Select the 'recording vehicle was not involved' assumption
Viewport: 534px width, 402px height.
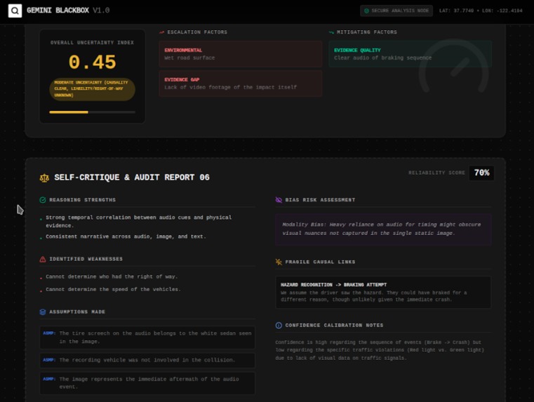click(x=147, y=360)
